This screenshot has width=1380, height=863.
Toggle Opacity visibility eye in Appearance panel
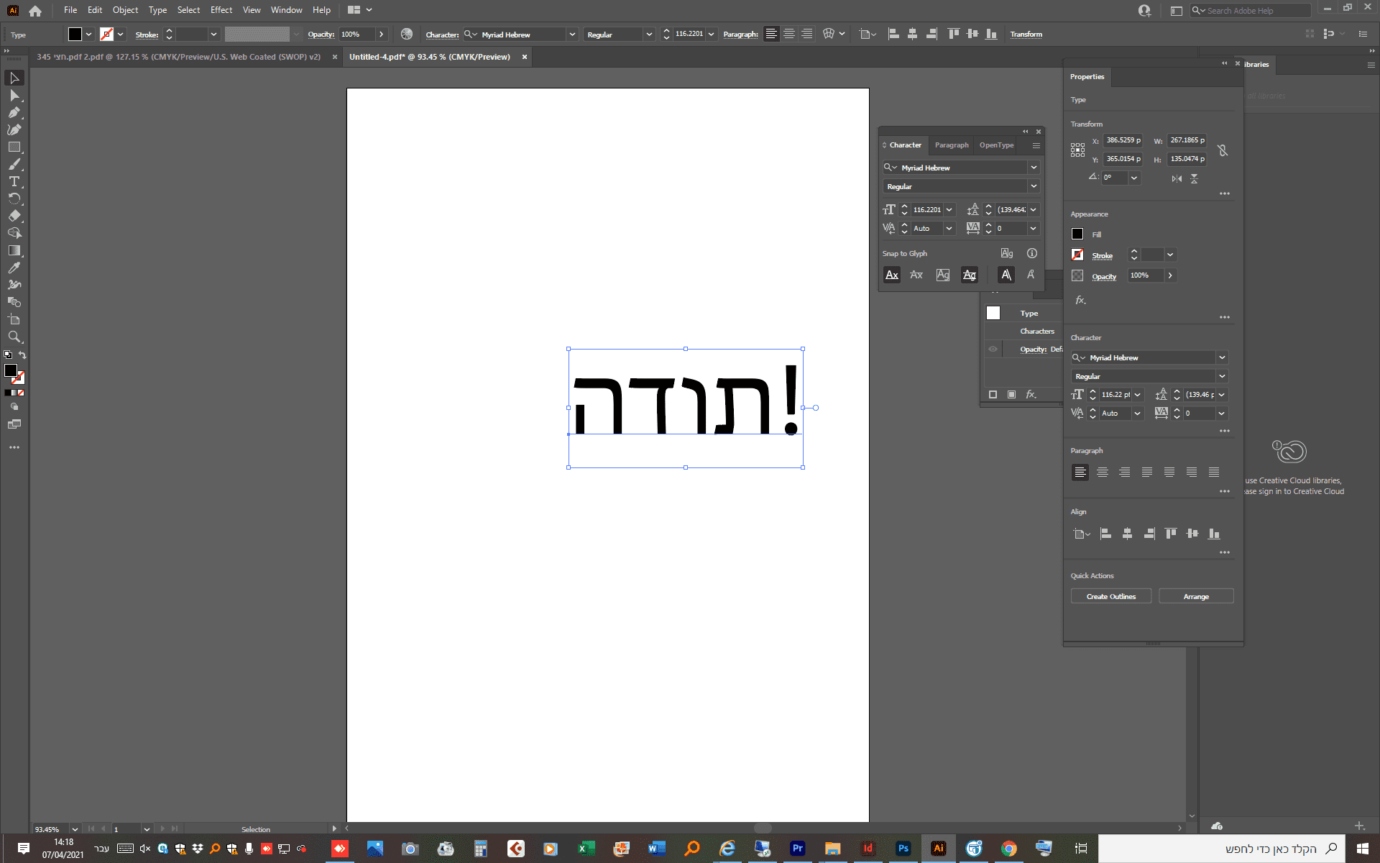coord(993,350)
